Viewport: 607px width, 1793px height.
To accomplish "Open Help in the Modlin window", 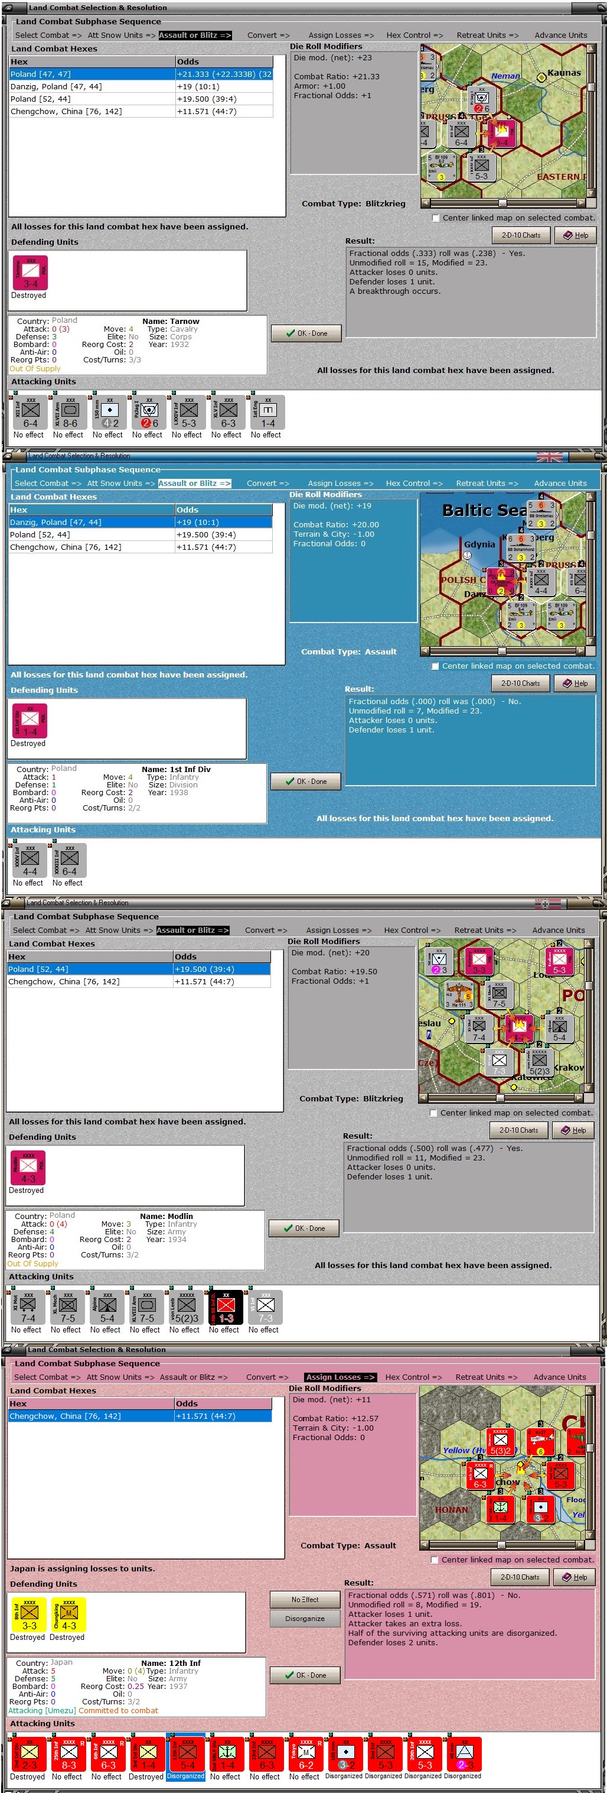I will click(x=573, y=1130).
